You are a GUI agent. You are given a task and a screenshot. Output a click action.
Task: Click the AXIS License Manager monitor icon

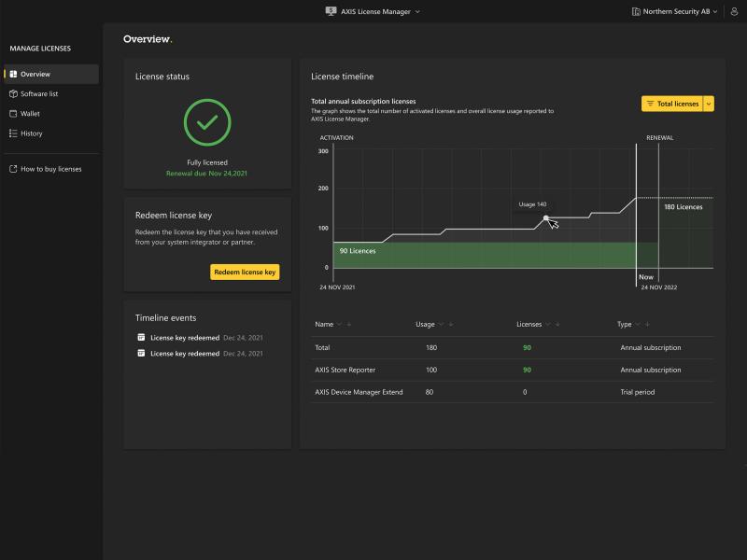pos(331,11)
